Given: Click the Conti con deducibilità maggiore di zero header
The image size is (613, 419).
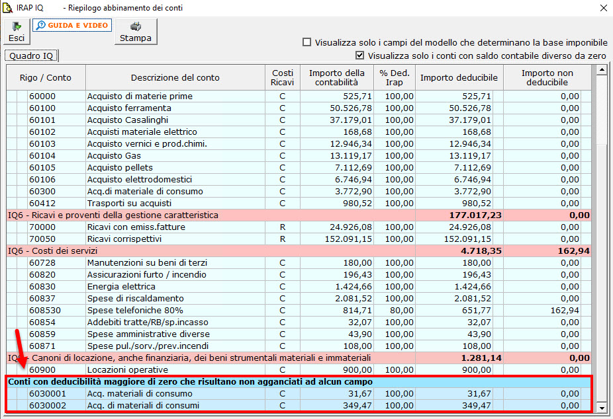Looking at the screenshot, I should pos(299,381).
